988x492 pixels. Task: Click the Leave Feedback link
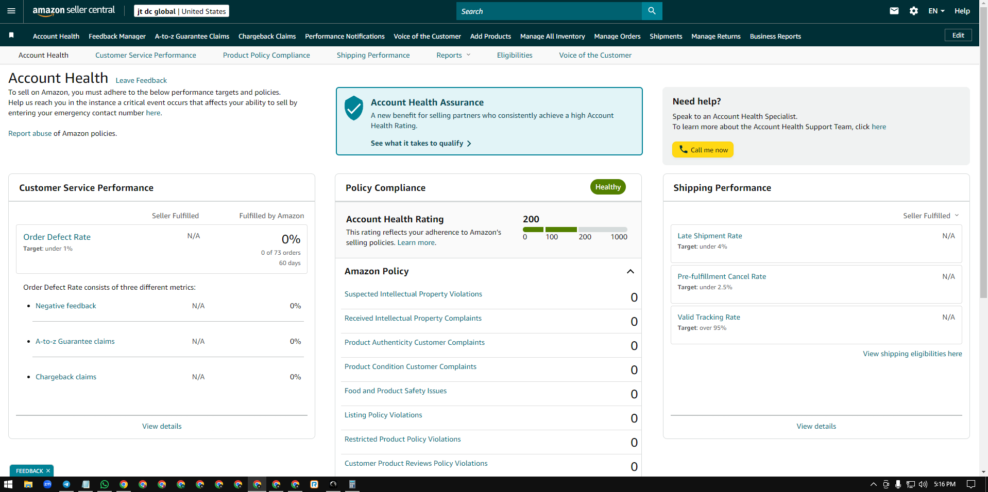click(141, 80)
